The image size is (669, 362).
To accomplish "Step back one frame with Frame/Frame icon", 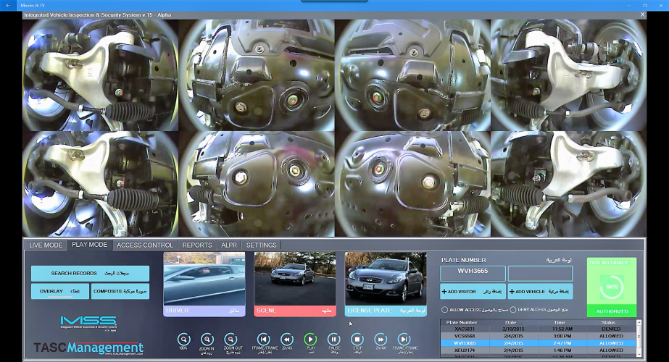I will coord(264,340).
